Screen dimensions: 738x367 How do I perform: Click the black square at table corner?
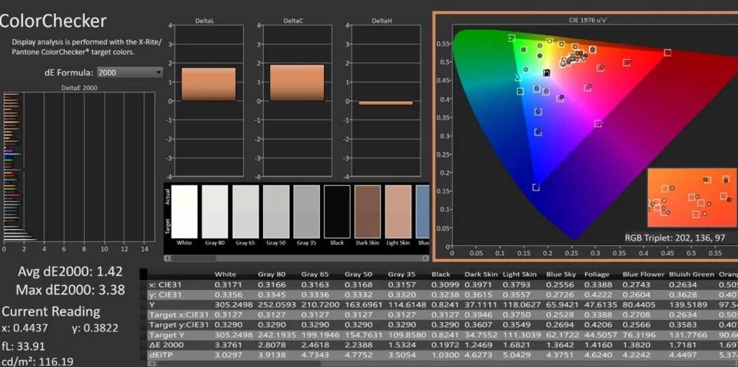click(143, 275)
